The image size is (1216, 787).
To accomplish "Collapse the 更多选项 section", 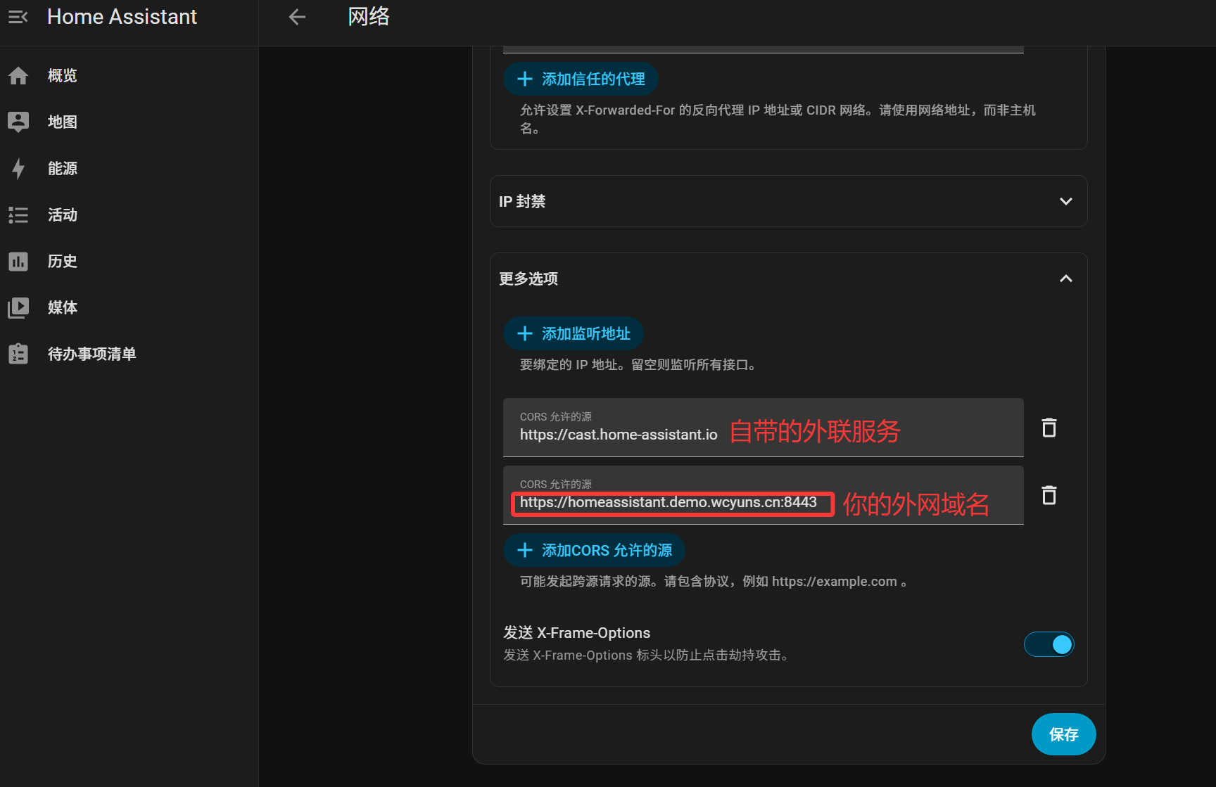I will (789, 279).
